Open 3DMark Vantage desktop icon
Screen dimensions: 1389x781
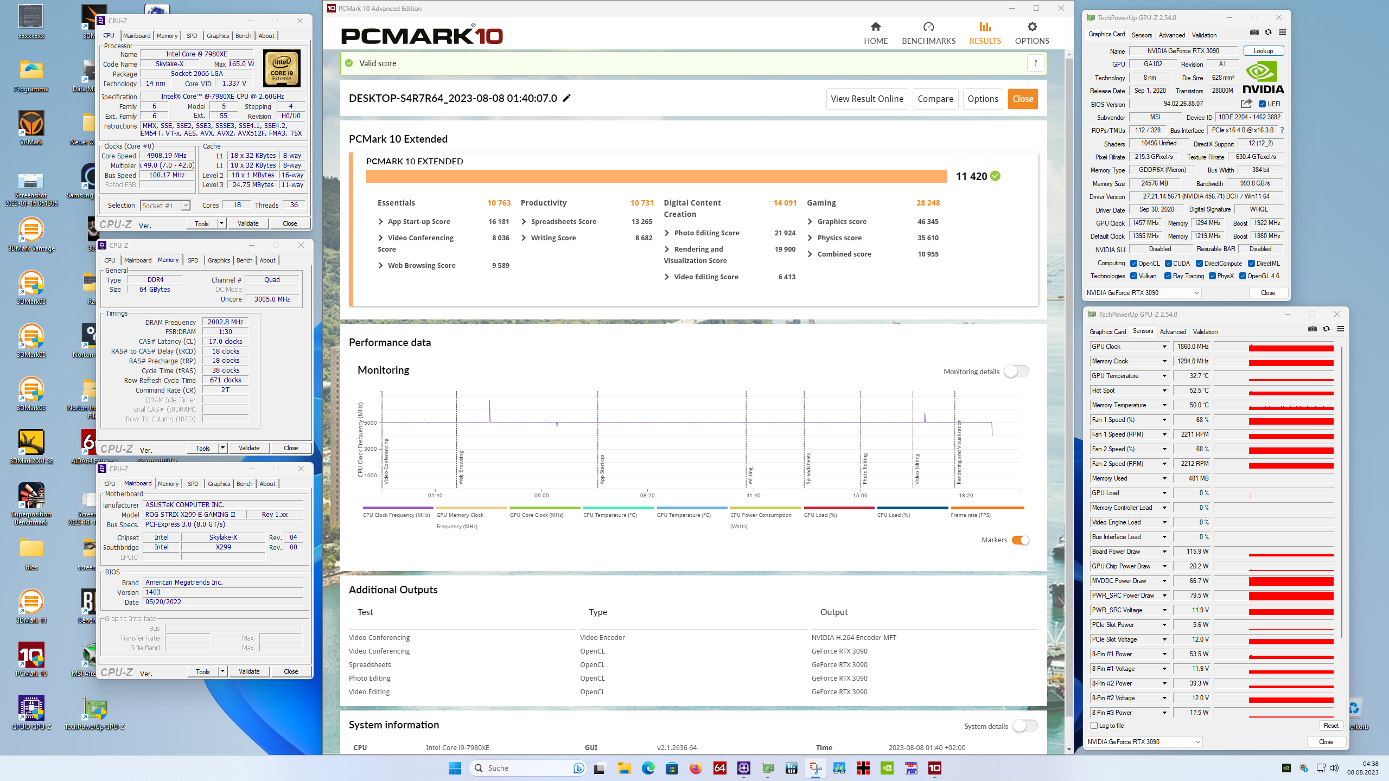pos(31,234)
